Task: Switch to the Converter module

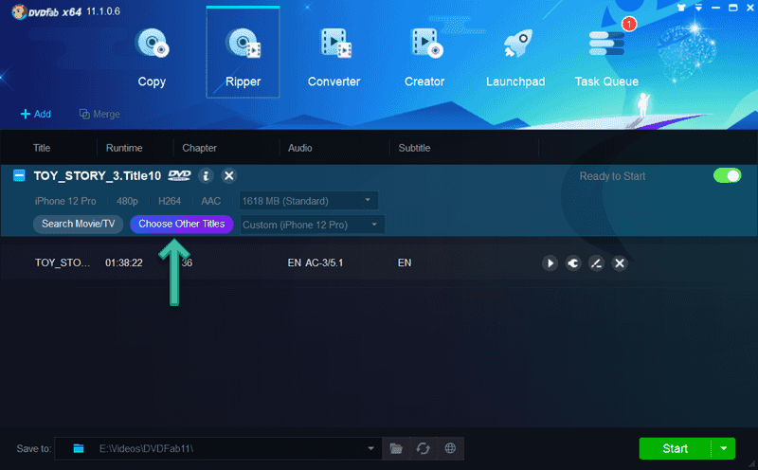Action: pos(334,57)
